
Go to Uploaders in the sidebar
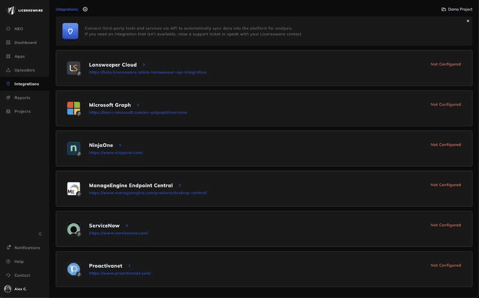click(25, 70)
